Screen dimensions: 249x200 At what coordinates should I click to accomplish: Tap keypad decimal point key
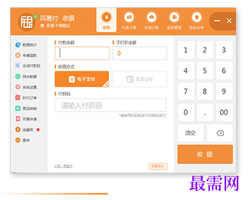(x=205, y=113)
